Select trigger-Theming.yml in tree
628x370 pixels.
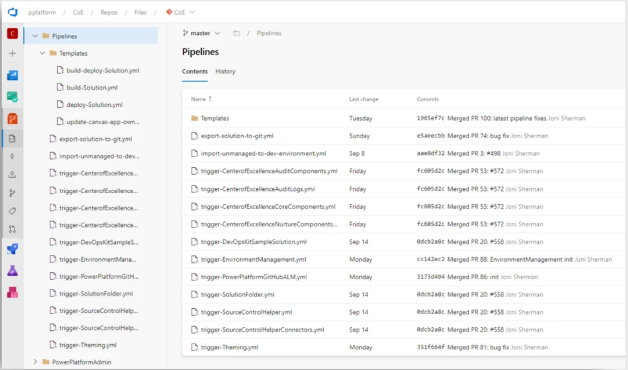(x=88, y=345)
